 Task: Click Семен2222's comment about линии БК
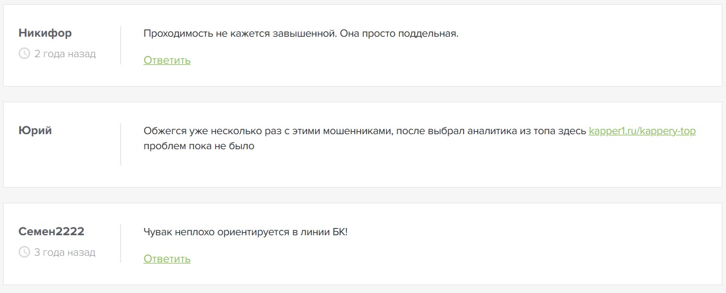coord(245,232)
